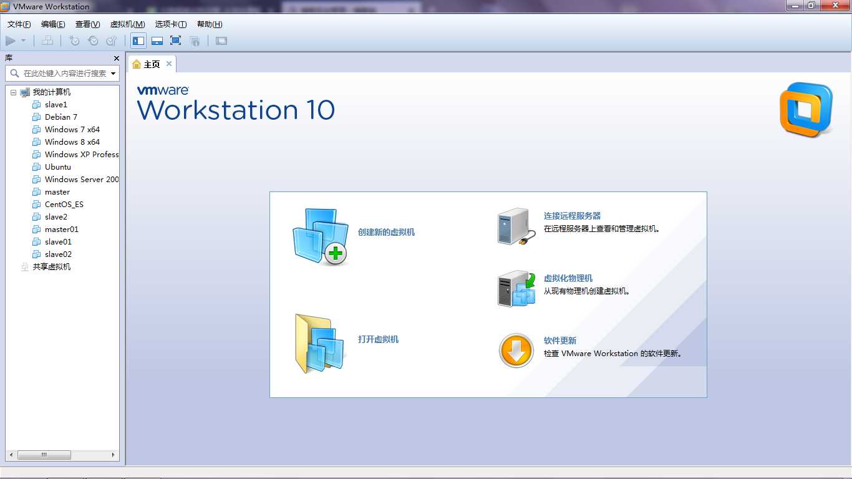Image resolution: width=852 pixels, height=479 pixels.
Task: Click the revert to snapshot toolbar icon
Action: pos(93,41)
